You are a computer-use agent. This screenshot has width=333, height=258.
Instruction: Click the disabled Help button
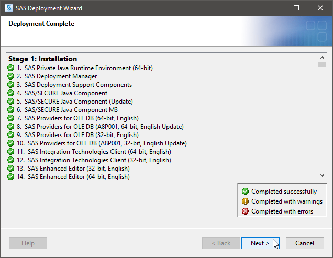(x=28, y=243)
